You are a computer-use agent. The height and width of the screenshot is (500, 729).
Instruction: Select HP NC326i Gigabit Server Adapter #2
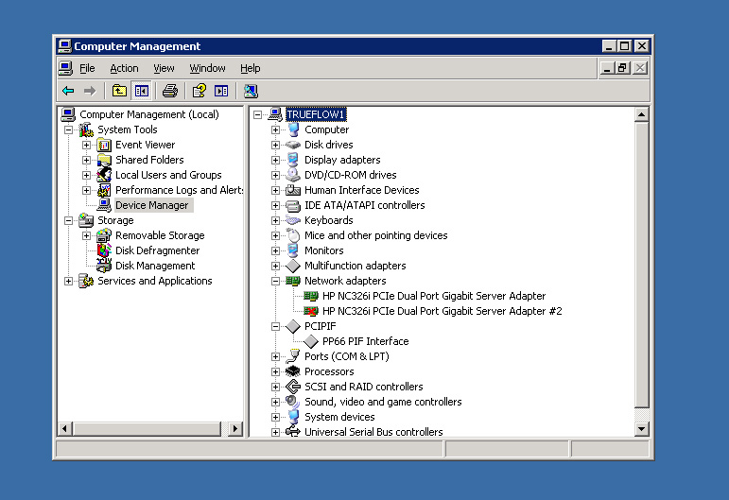[443, 311]
